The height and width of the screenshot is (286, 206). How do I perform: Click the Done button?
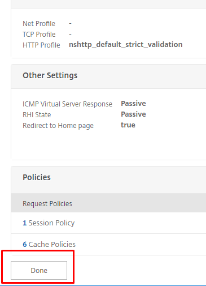point(39,270)
